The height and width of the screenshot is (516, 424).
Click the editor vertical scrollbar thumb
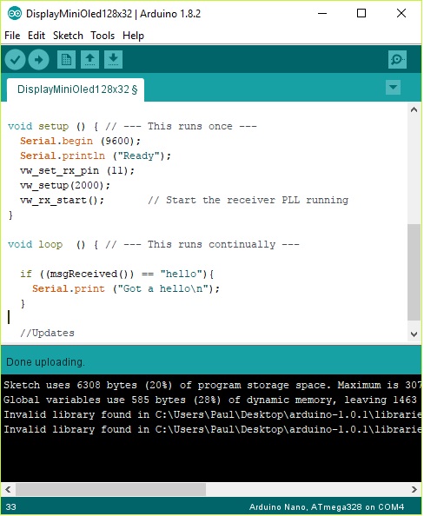[414, 273]
